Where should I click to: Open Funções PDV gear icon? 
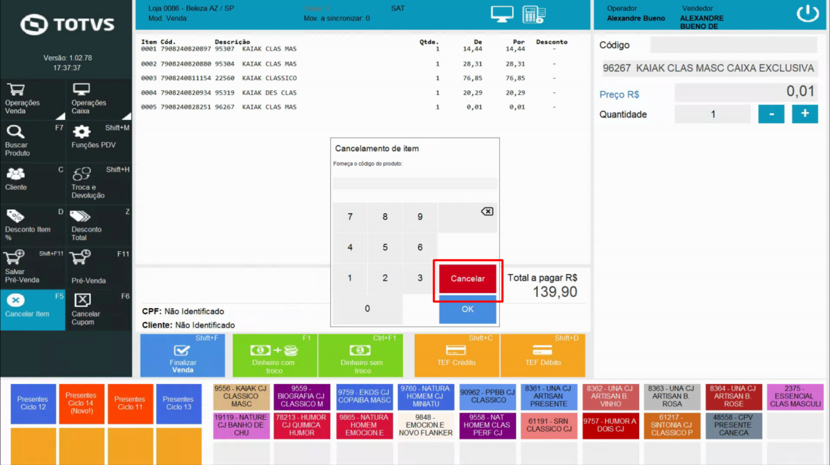(x=82, y=131)
